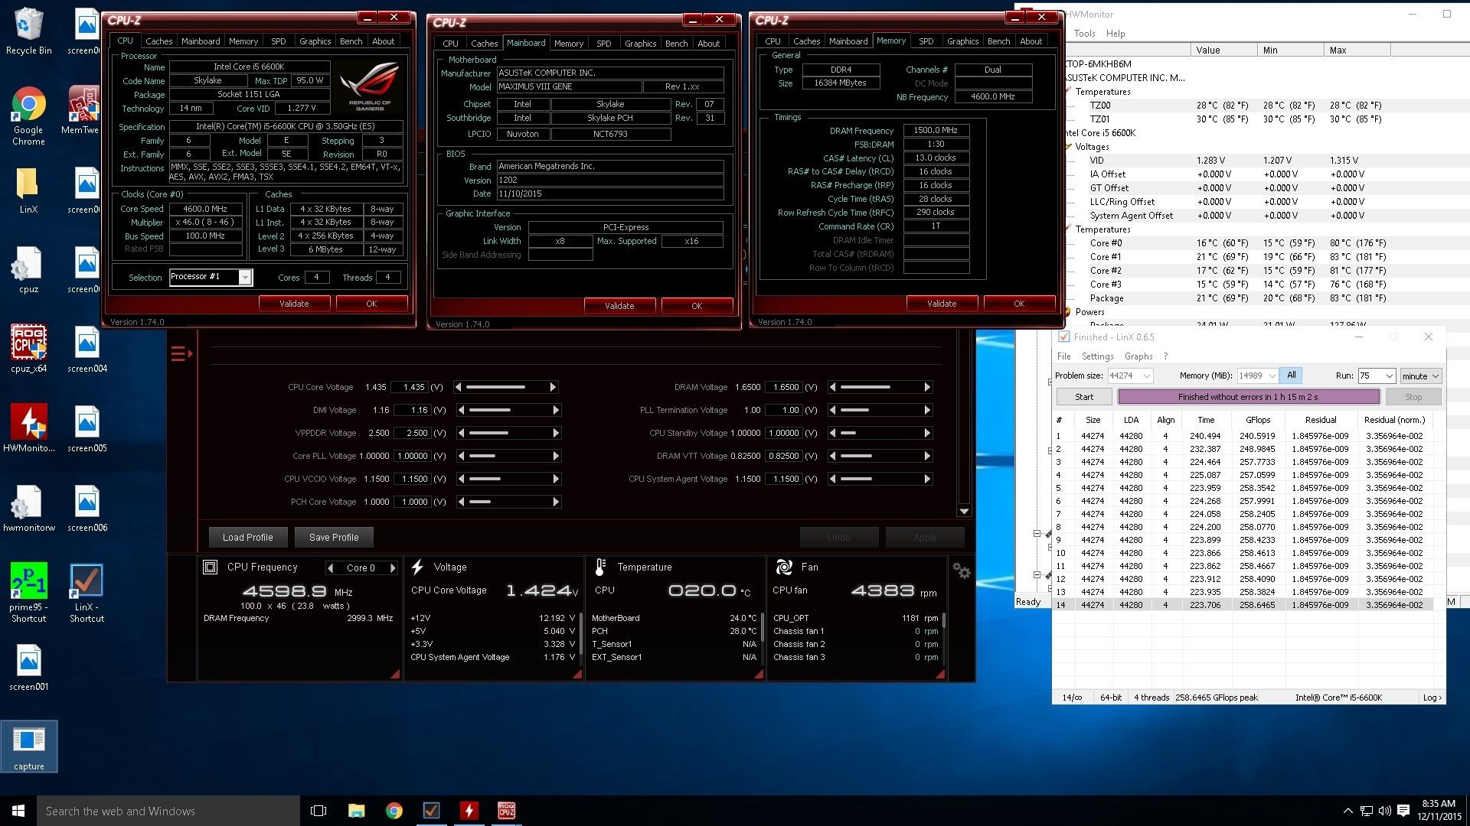Open Chrome from the taskbar
This screenshot has width=1470, height=826.
394,811
